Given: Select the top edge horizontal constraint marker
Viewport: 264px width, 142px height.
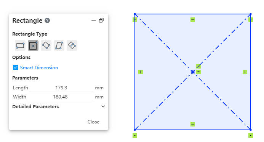Looking at the screenshot, I should (x=193, y=20).
